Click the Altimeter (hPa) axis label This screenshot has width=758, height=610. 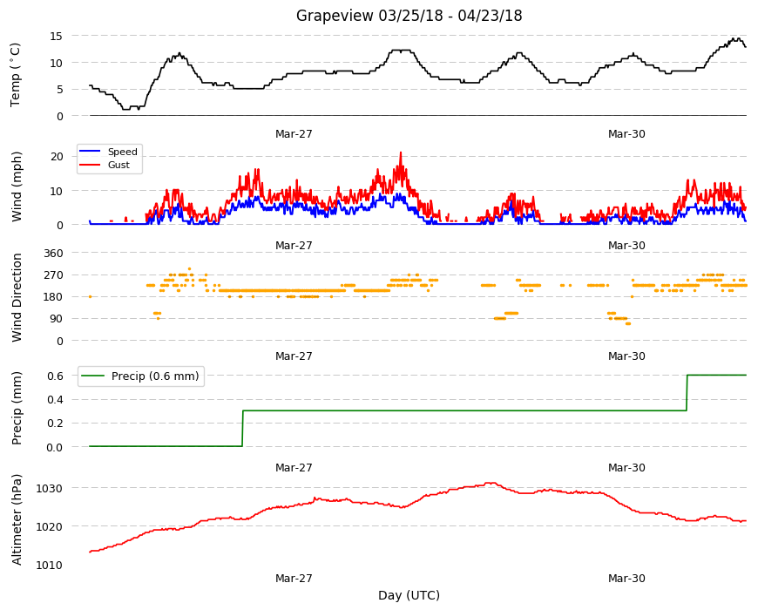click(17, 519)
